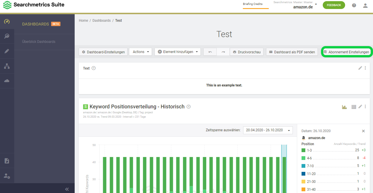Open the user settings sidebar icon

pos(7,176)
